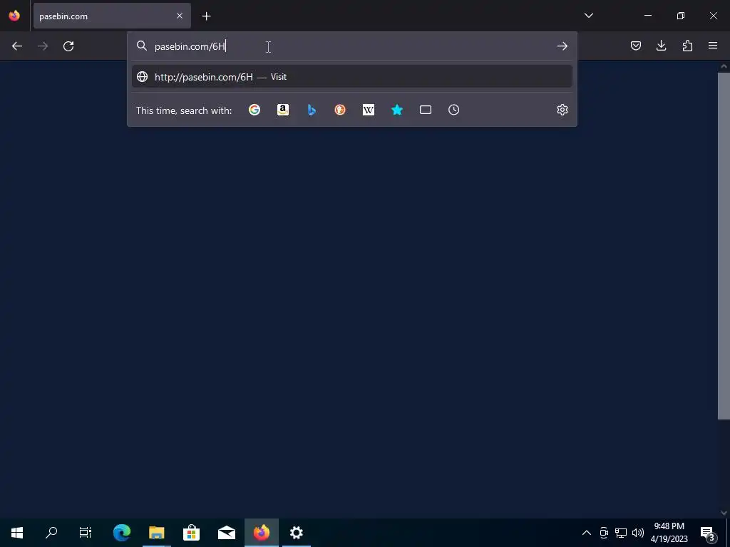Open the Downloads panel
The height and width of the screenshot is (547, 730).
[661, 46]
